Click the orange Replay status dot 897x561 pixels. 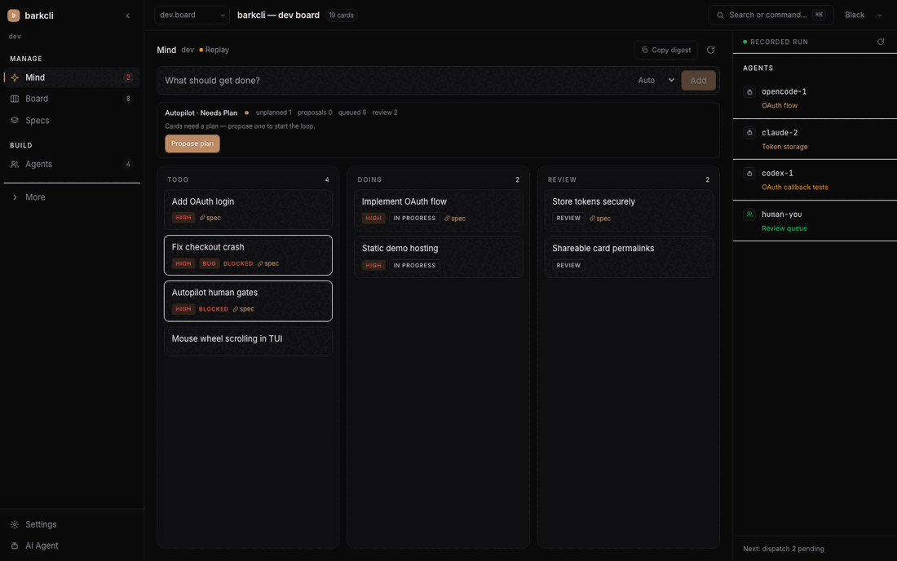tap(201, 50)
